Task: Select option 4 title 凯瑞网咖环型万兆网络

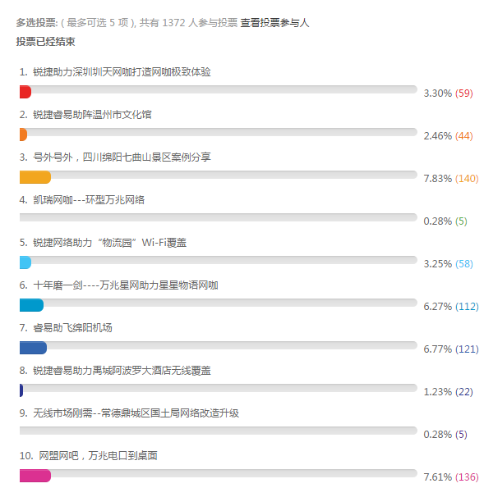Action: coord(82,200)
